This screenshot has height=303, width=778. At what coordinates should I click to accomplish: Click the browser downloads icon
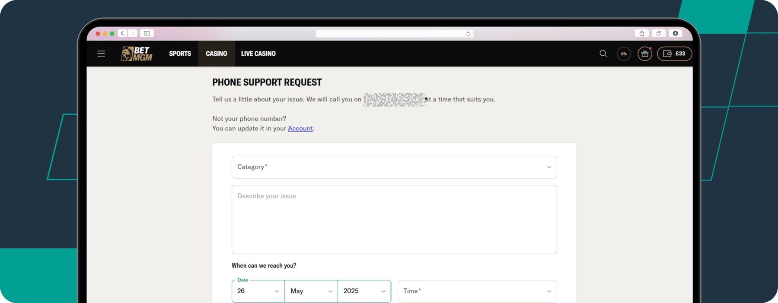click(x=675, y=33)
